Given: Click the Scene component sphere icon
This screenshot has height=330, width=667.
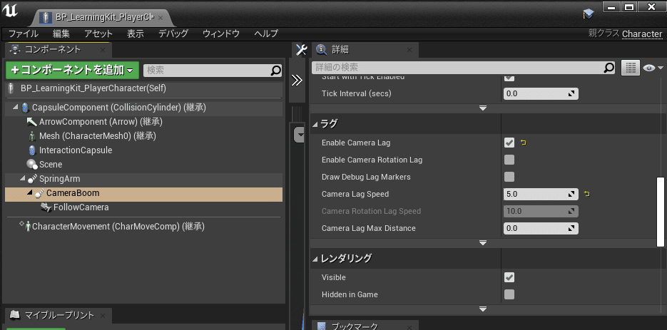Looking at the screenshot, I should (x=32, y=165).
